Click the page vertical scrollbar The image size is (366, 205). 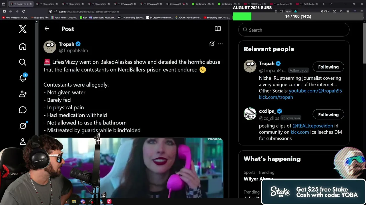click(x=364, y=43)
